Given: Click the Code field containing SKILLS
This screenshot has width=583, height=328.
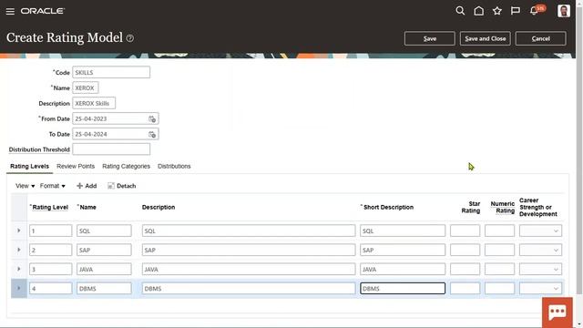Looking at the screenshot, I should pyautogui.click(x=111, y=72).
